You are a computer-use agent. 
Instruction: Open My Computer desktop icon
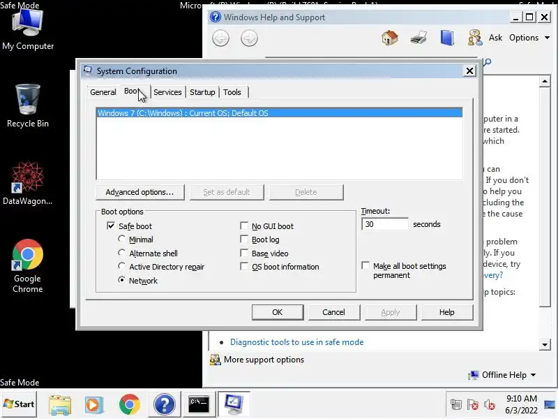point(28,30)
